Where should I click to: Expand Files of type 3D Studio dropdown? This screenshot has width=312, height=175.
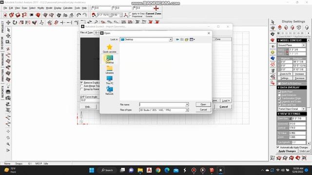[x=187, y=110]
